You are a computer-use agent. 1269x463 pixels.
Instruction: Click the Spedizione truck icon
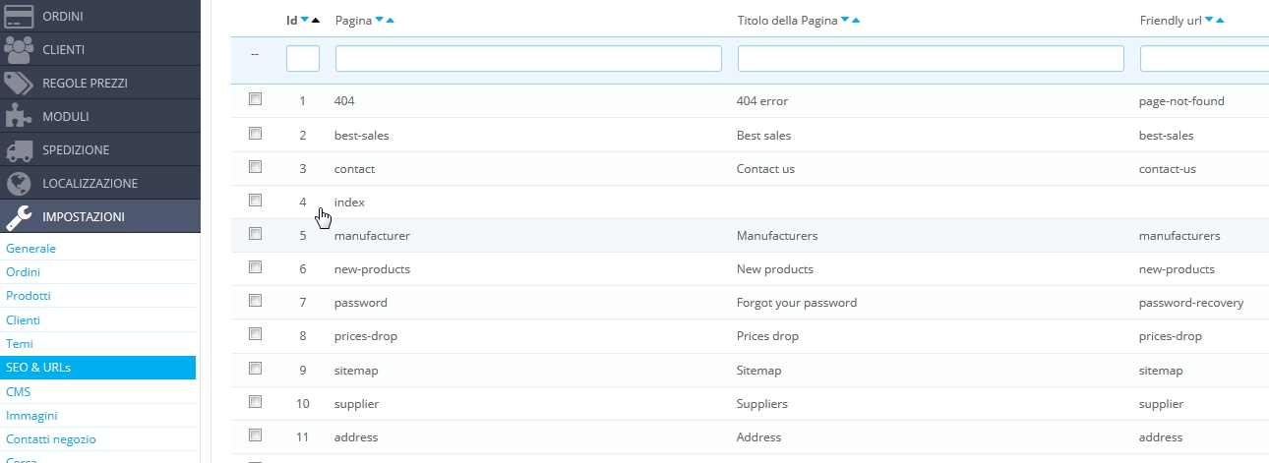19,149
